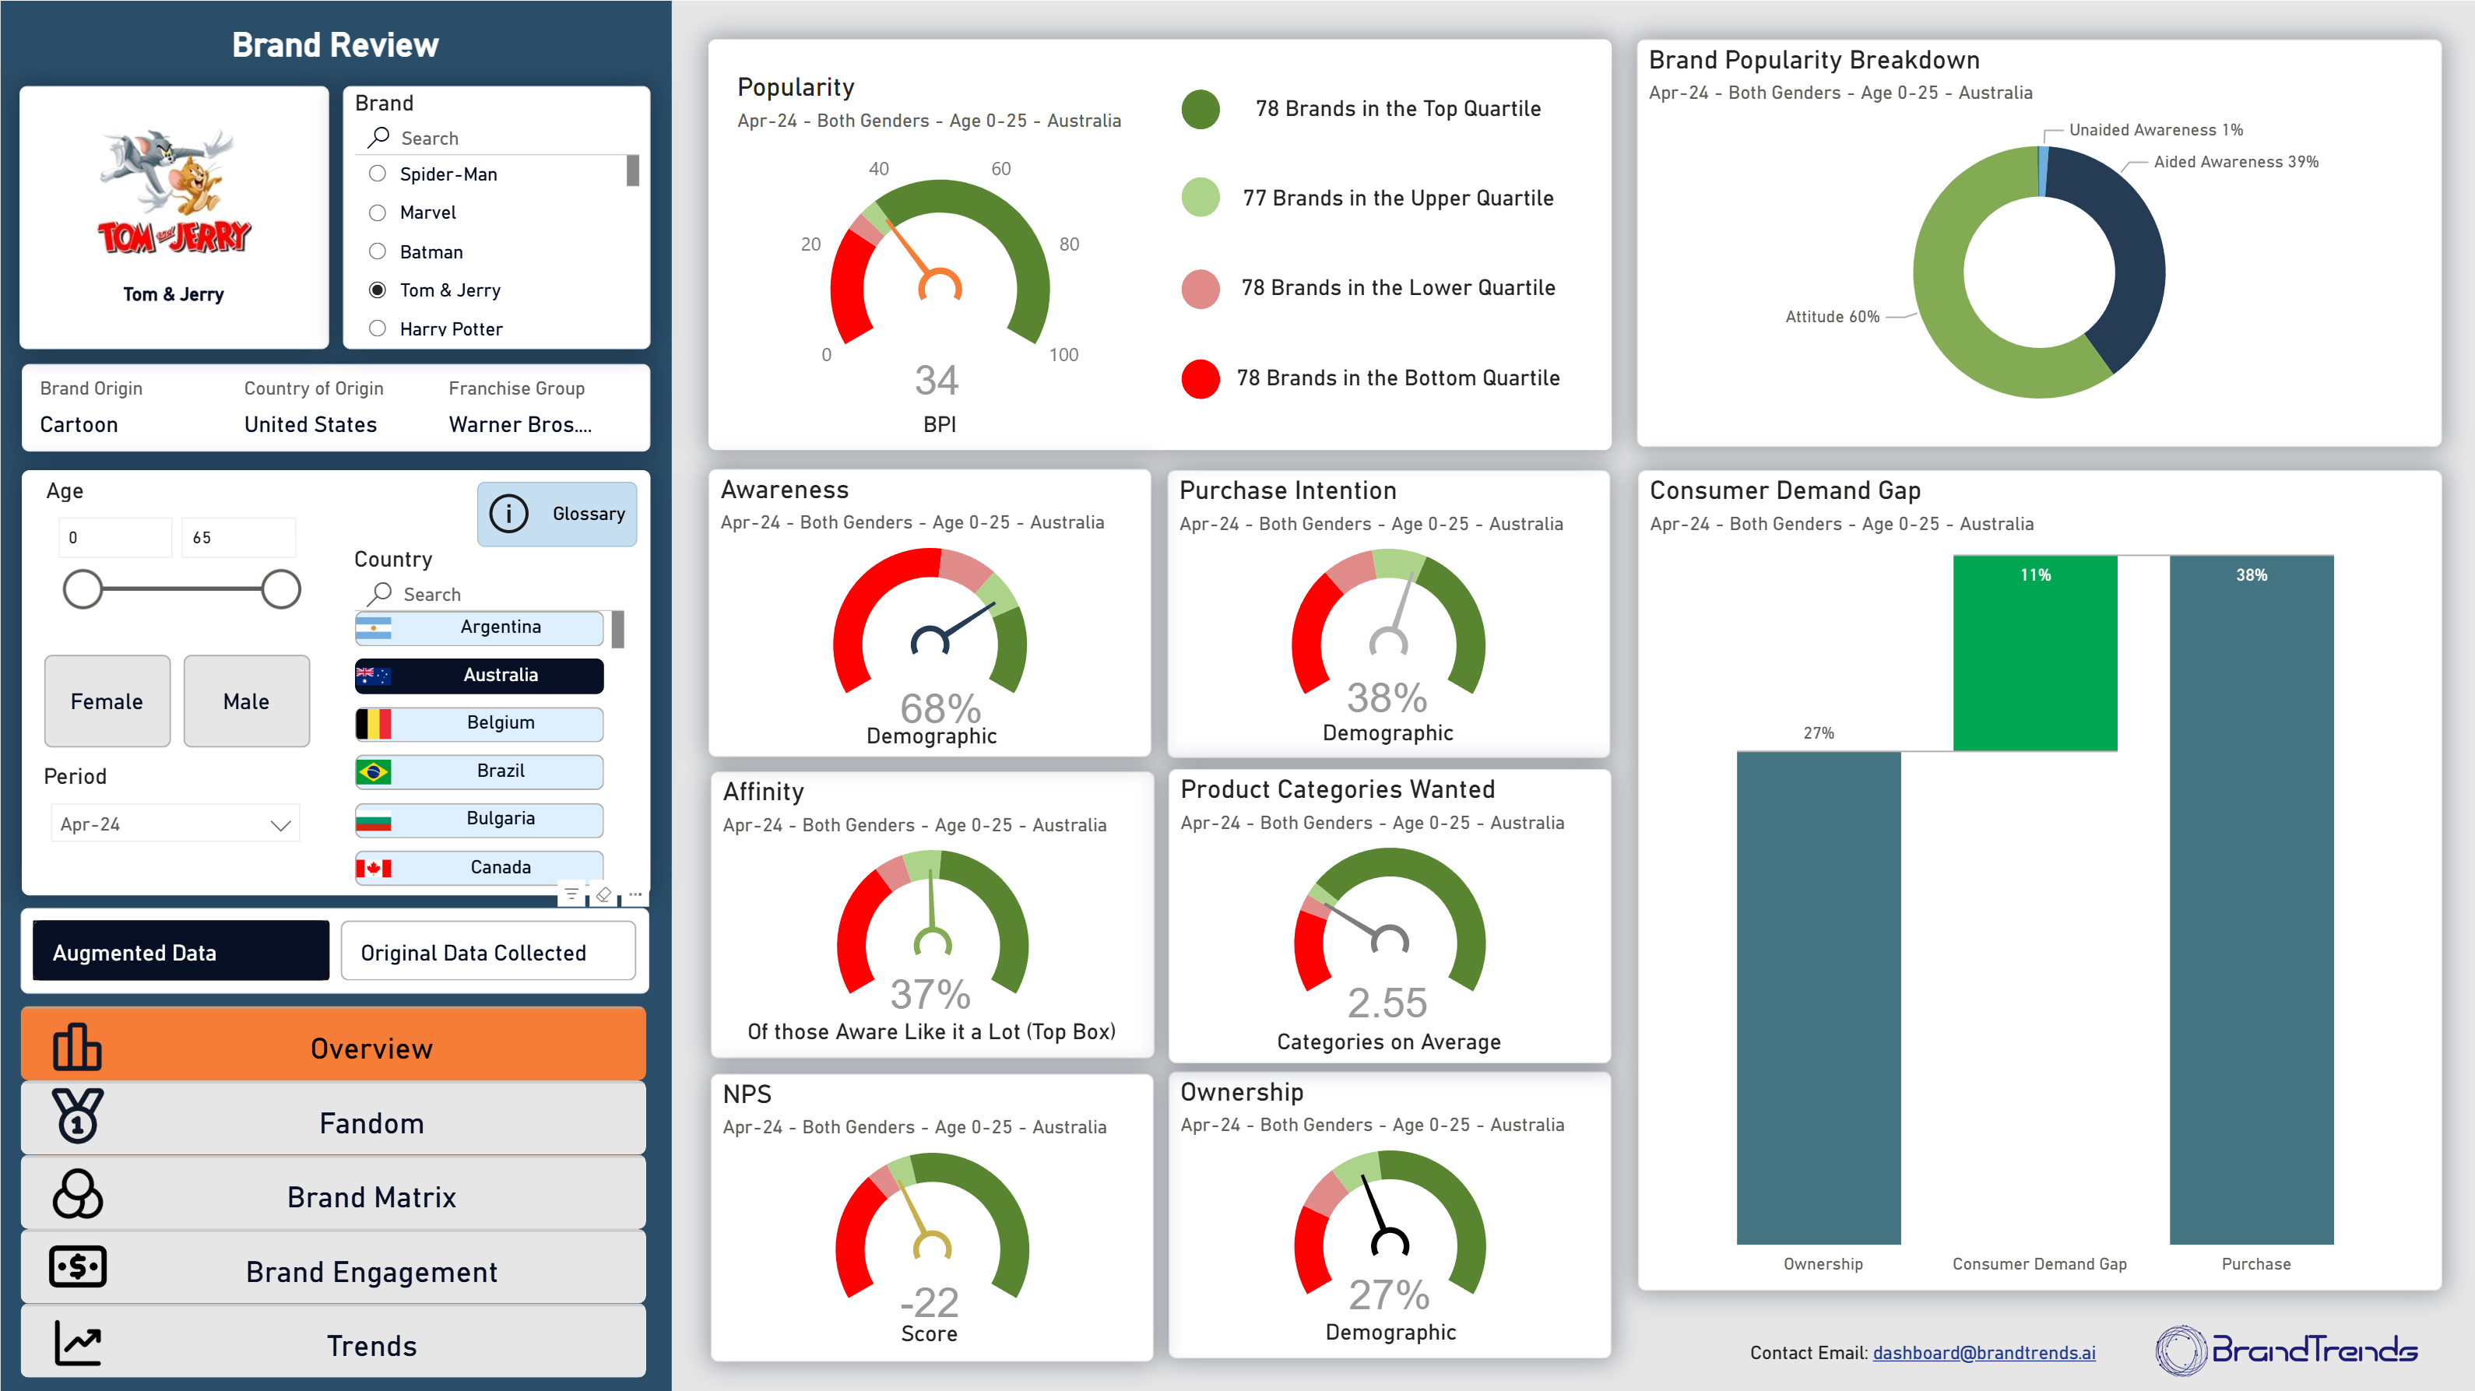This screenshot has width=2475, height=1391.
Task: Click the Female gender button
Action: coord(107,701)
